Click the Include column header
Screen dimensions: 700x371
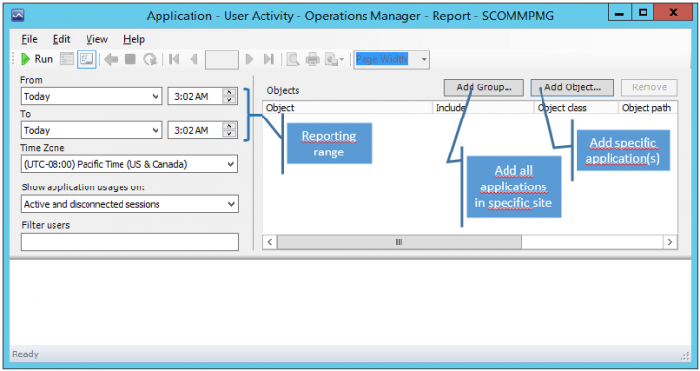click(x=483, y=108)
